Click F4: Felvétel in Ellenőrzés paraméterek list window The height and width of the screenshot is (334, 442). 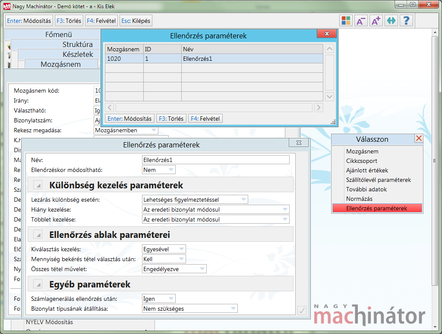[x=205, y=119]
